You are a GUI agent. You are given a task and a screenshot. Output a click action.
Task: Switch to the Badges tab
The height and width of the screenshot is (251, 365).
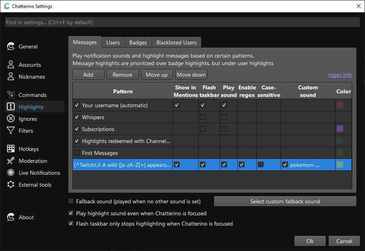coord(138,42)
